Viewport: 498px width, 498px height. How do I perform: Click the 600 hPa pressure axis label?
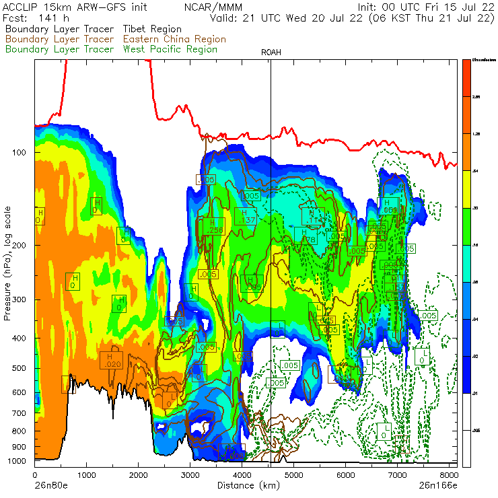[x=19, y=392]
